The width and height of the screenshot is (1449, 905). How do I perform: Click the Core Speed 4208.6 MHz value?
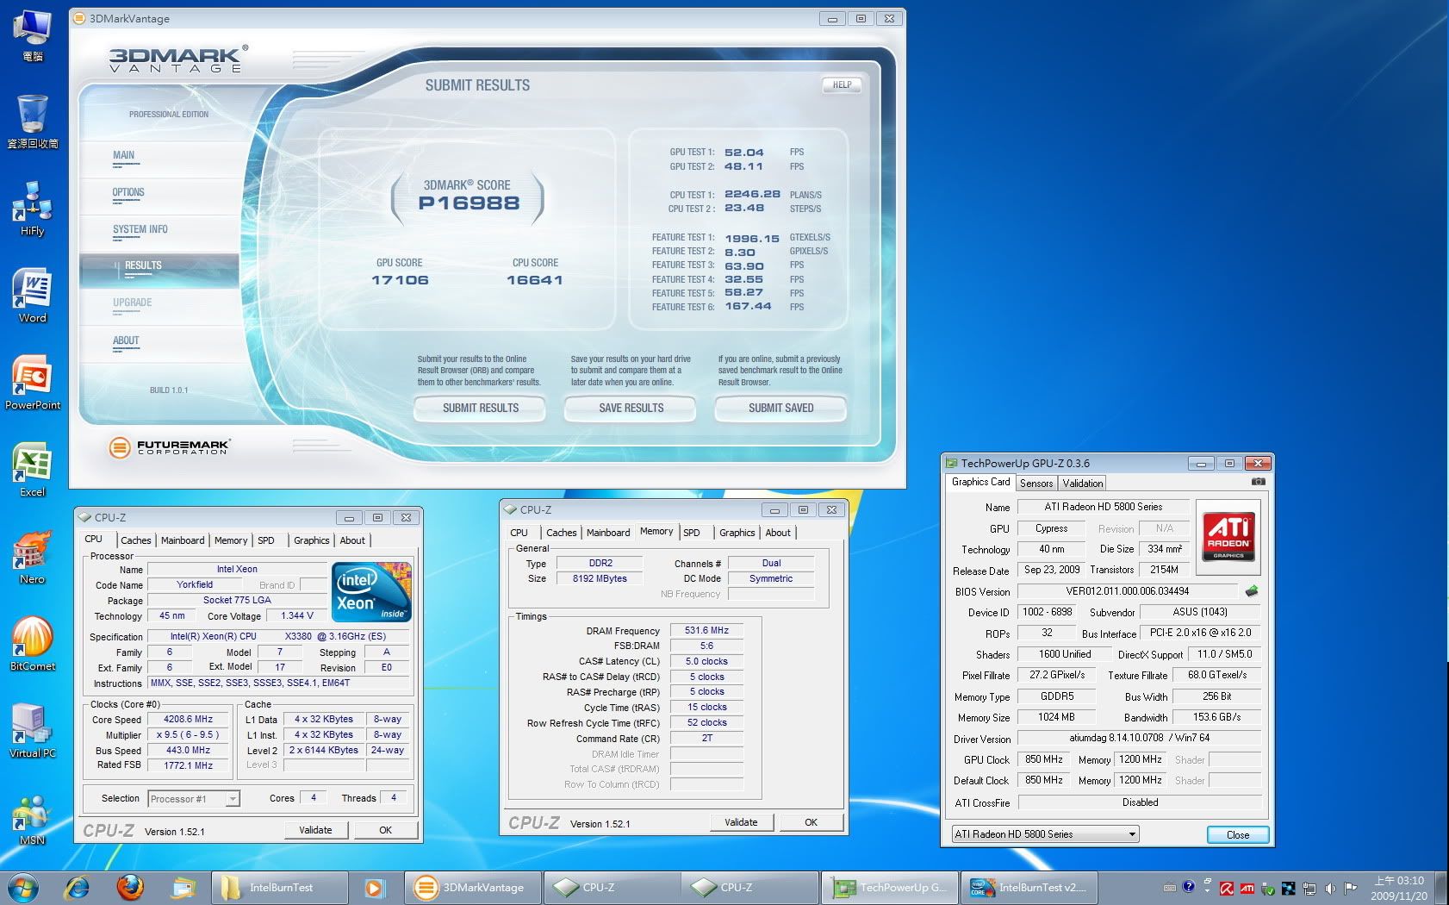pos(189,719)
